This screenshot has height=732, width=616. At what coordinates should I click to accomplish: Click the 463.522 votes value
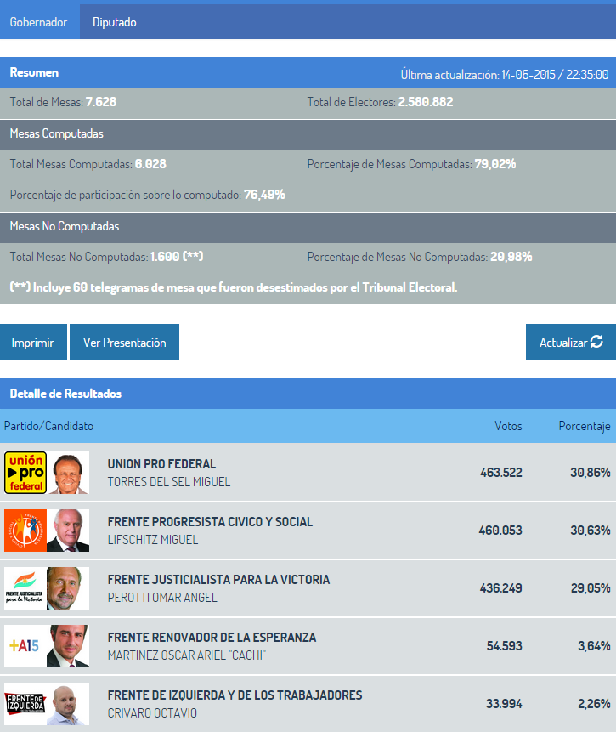pyautogui.click(x=501, y=473)
